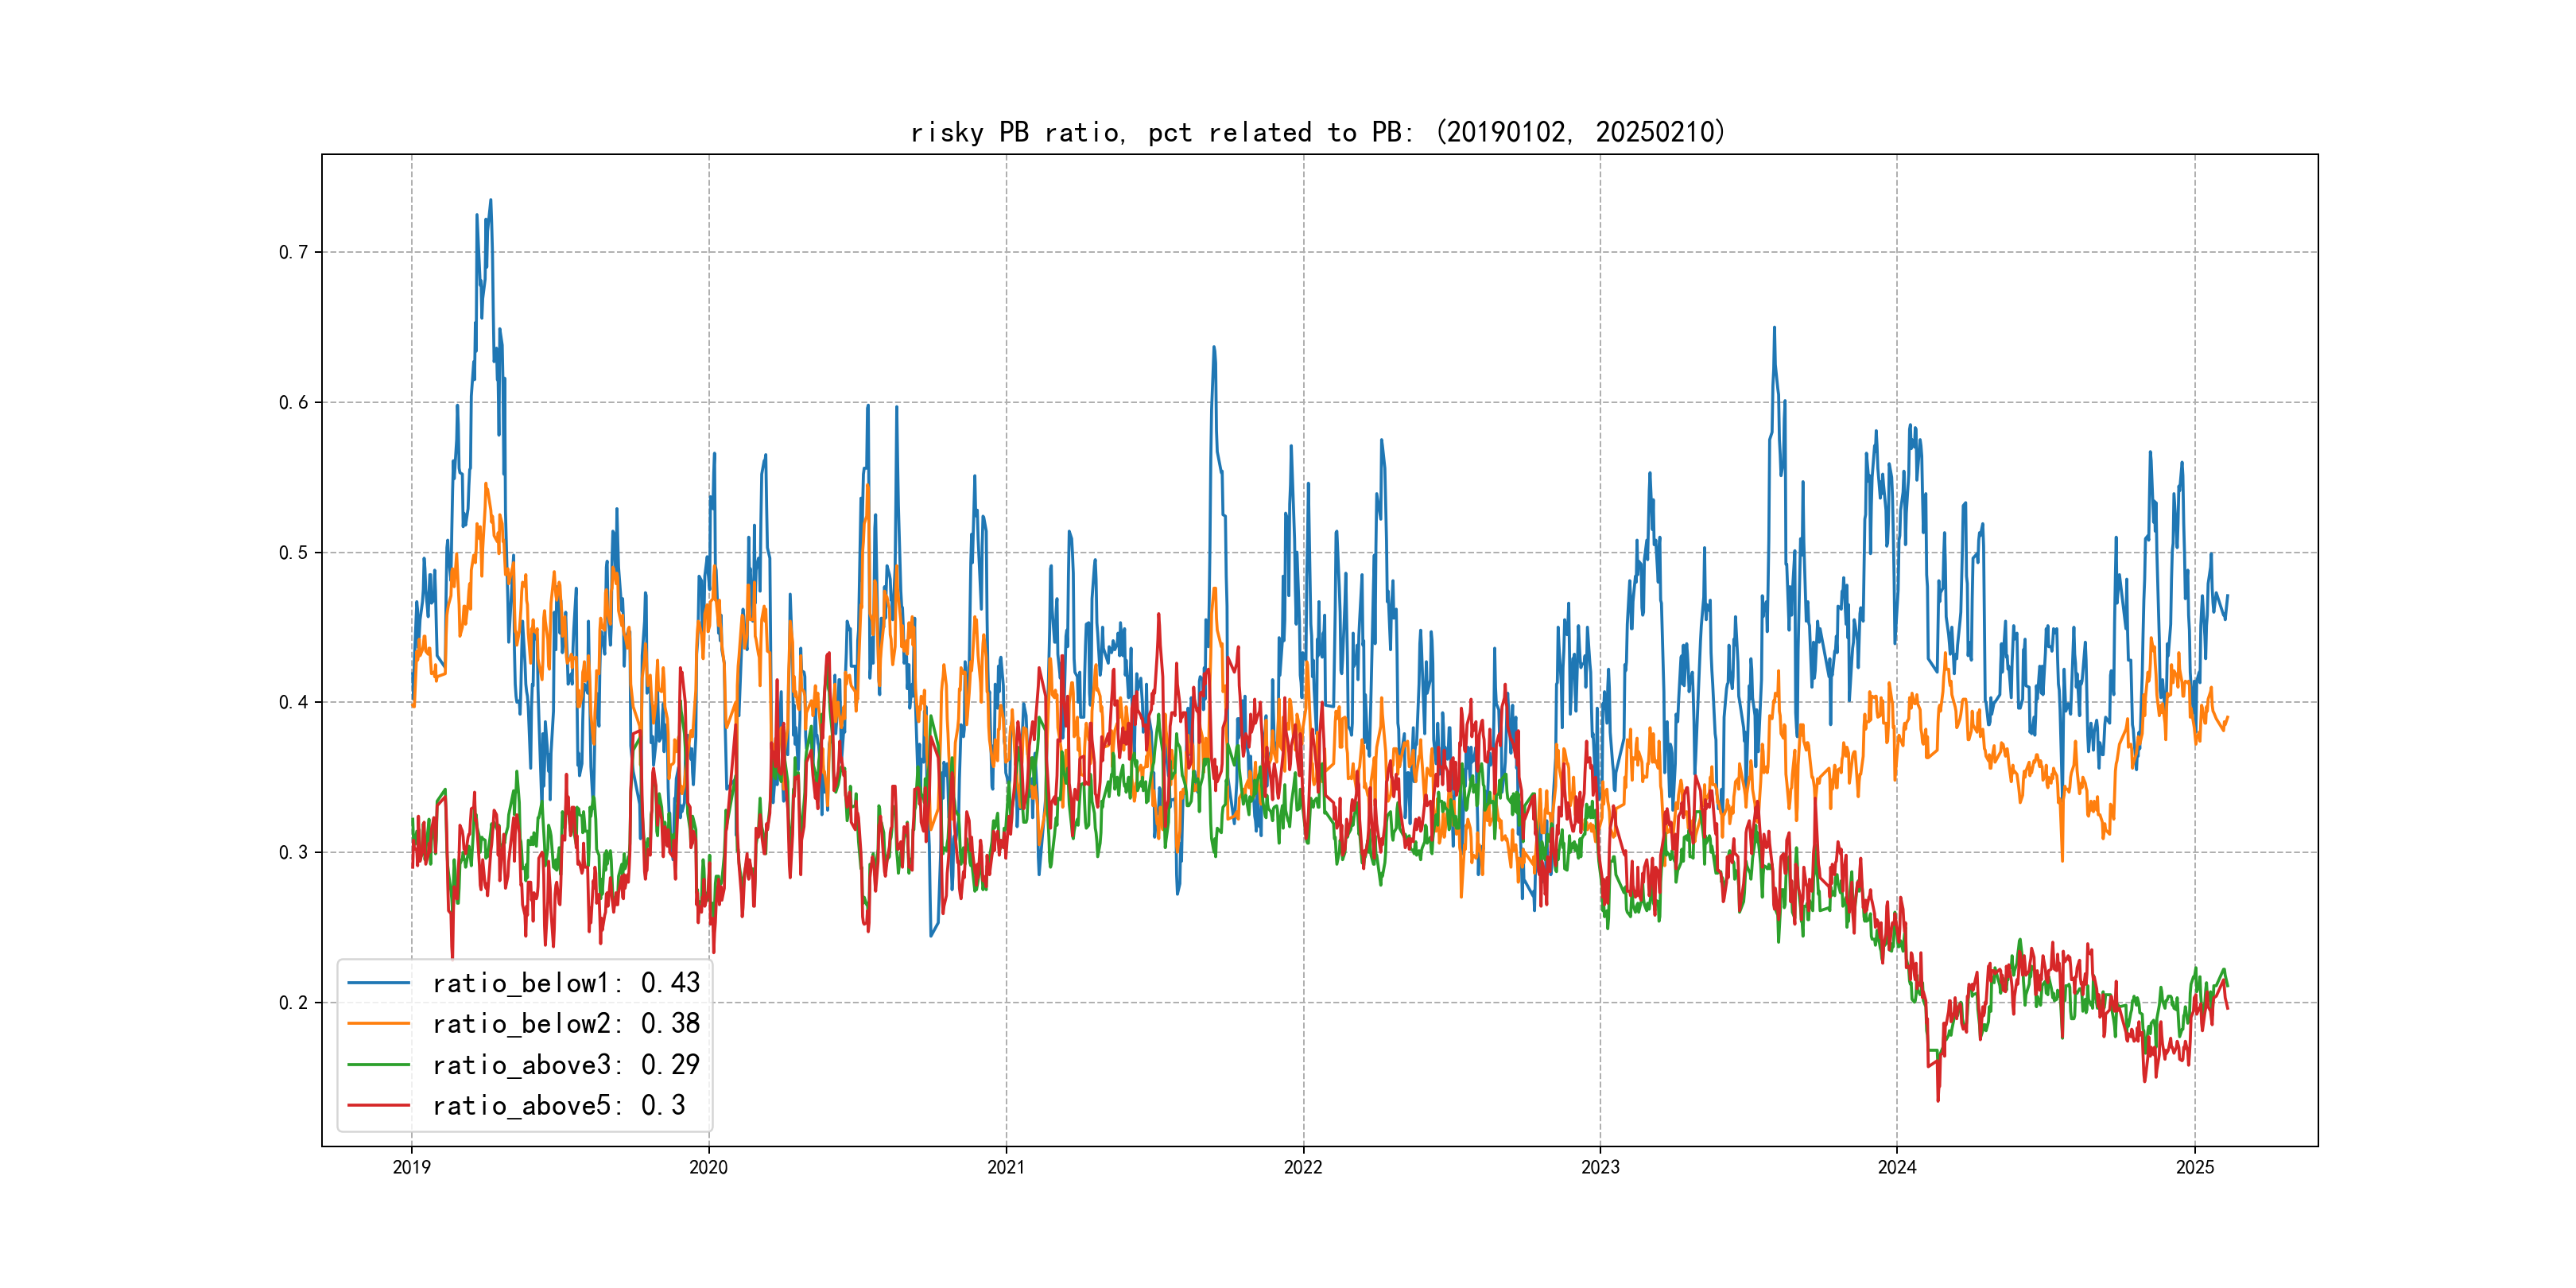Click the 2022 x-axis tick label
The height and width of the screenshot is (1288, 2576).
(1303, 1167)
